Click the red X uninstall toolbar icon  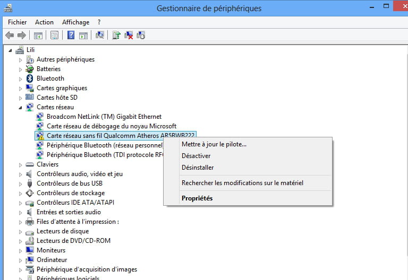point(129,35)
